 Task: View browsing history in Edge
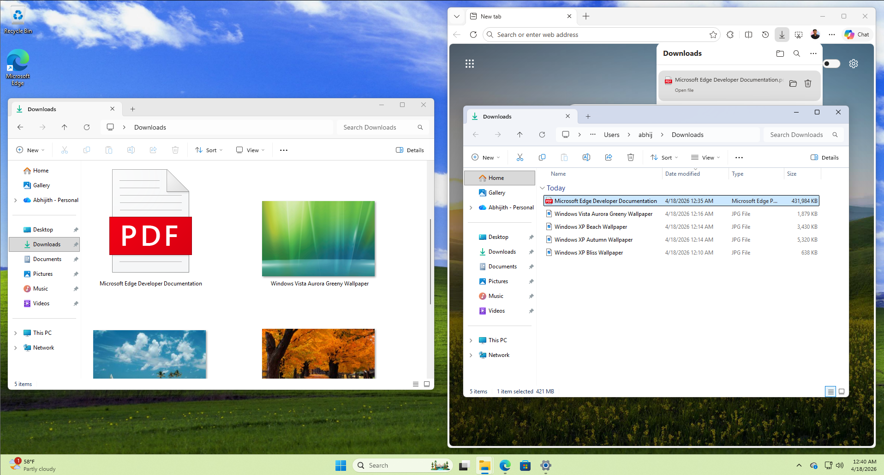(x=765, y=34)
